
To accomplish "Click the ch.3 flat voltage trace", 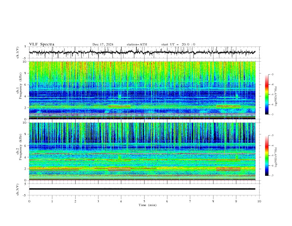I will 142,189.
